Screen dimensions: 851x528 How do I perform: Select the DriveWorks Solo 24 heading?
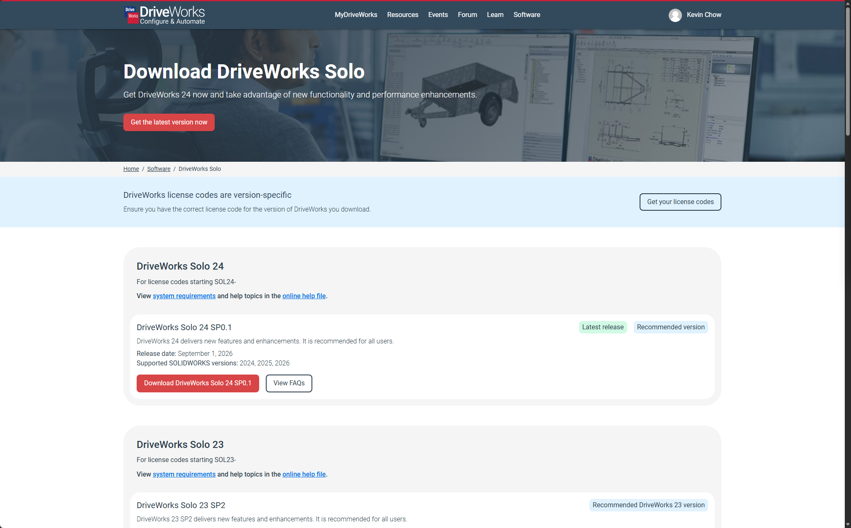pos(180,266)
